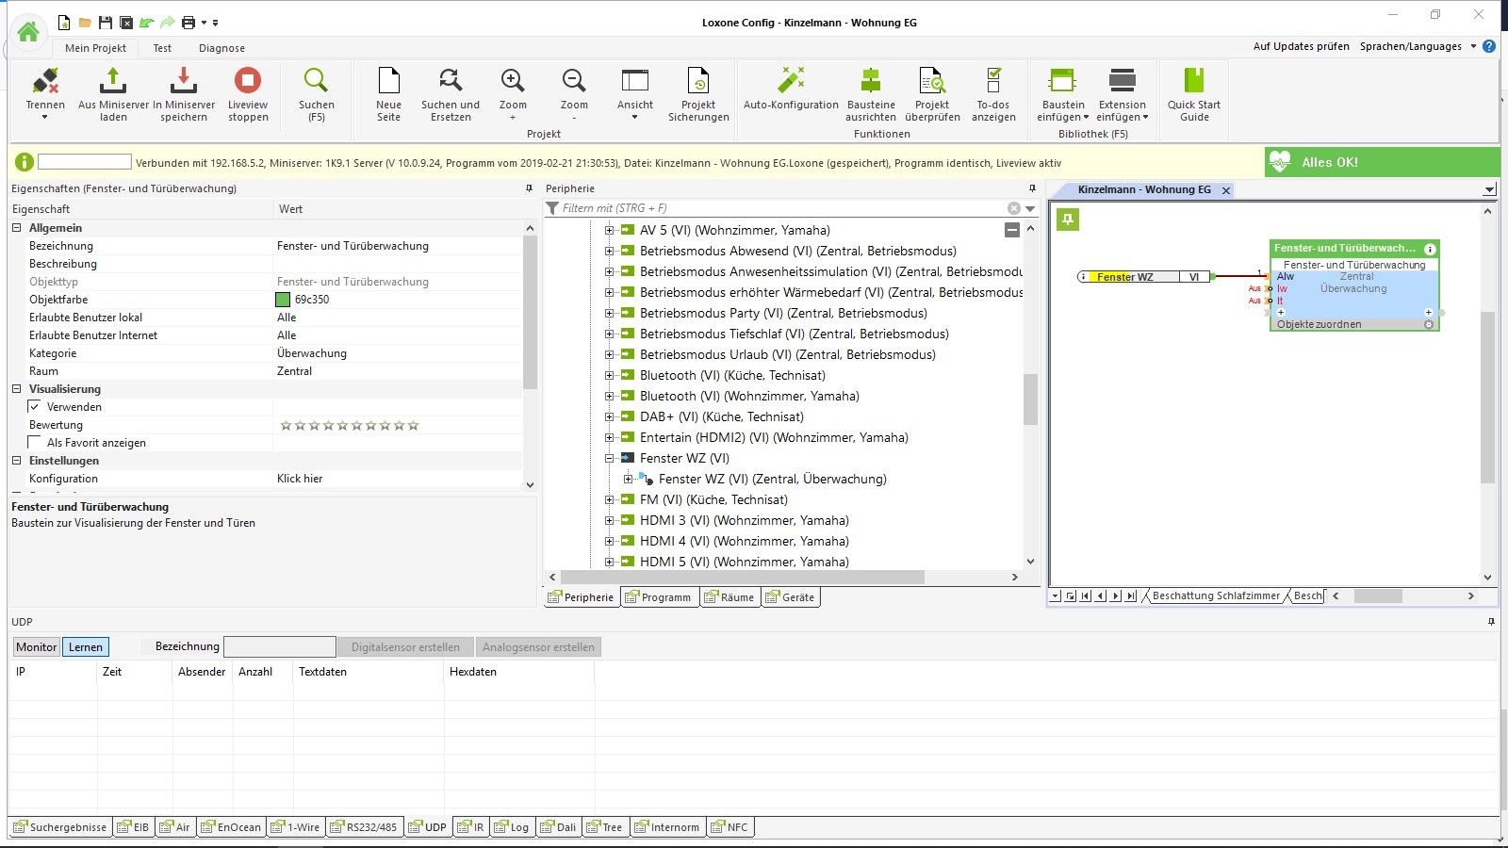Open Suchen (F5) search tool

click(316, 81)
